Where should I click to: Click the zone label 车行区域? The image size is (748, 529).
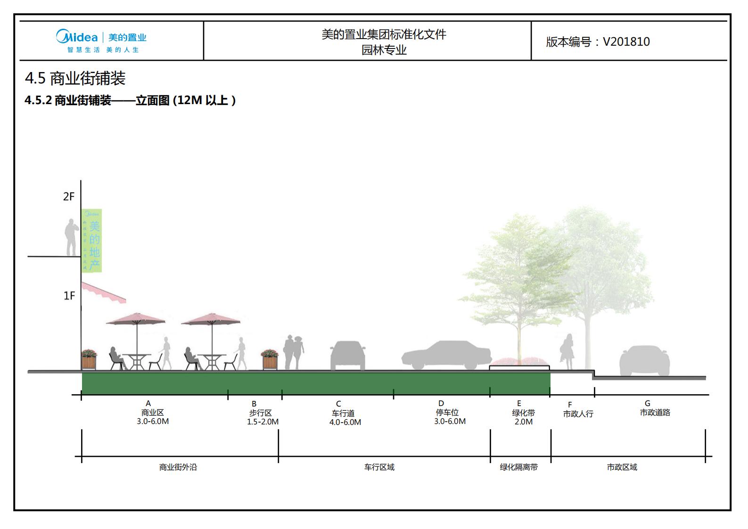(x=379, y=467)
